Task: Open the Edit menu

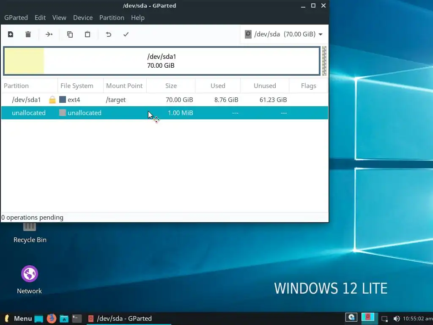Action: coord(40,18)
